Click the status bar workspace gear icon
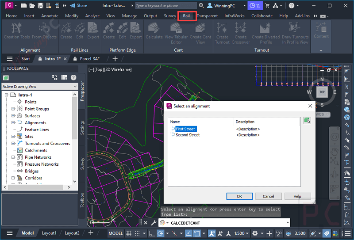 coord(255,233)
